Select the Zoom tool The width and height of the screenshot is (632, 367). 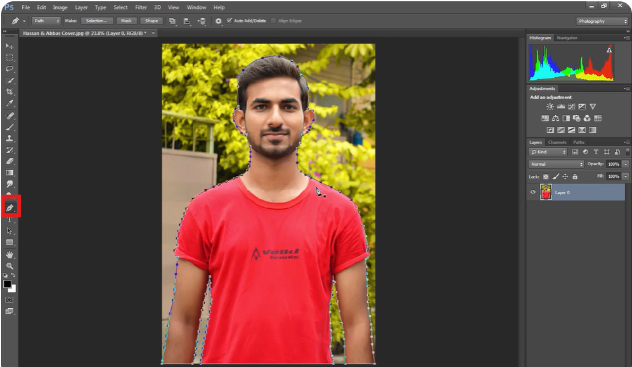click(x=10, y=266)
